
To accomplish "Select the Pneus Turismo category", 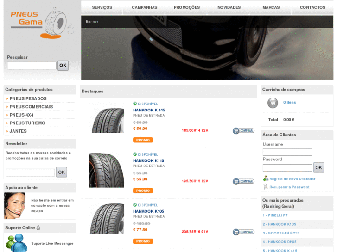I will click(x=27, y=123).
